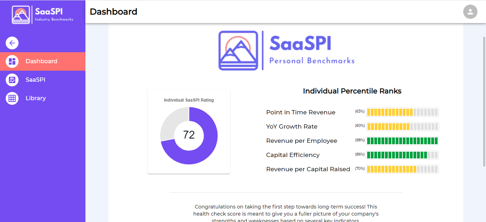This screenshot has height=222, width=486.
Task: Click the Individual SaaSPI Rating card title
Action: click(x=189, y=100)
